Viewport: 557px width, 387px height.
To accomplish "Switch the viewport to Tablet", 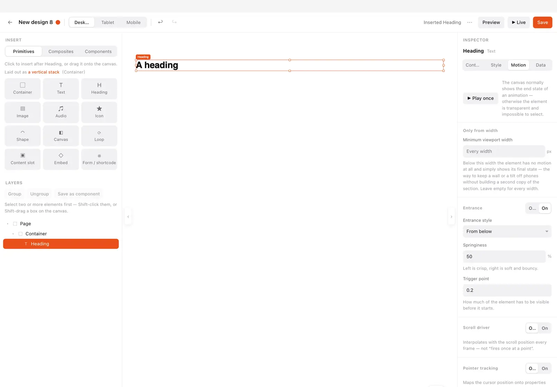I will pos(108,22).
